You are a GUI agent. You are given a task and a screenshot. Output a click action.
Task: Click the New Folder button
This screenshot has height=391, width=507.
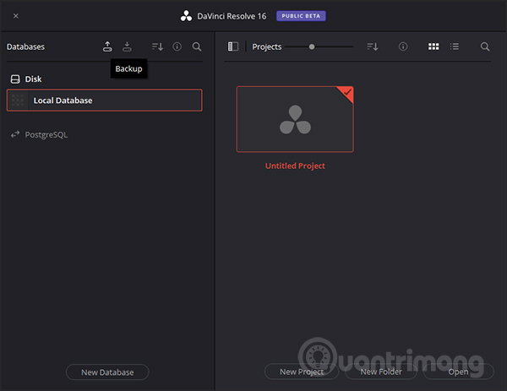coord(381,372)
